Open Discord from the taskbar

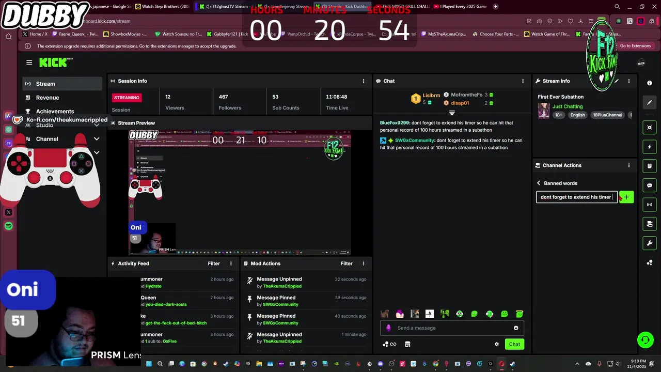tap(380, 364)
